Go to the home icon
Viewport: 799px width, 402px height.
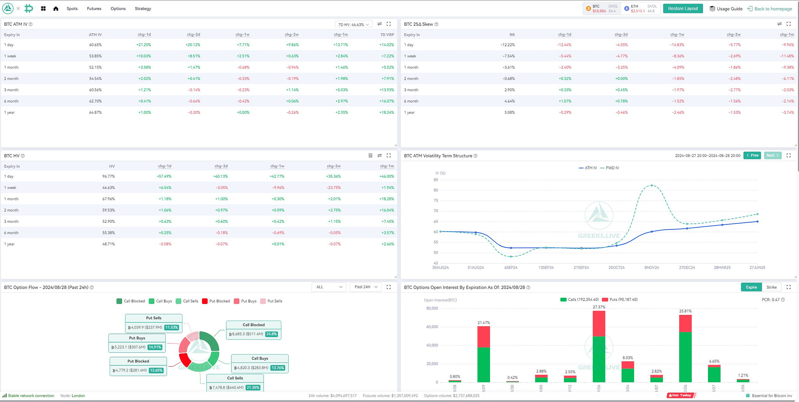(56, 9)
